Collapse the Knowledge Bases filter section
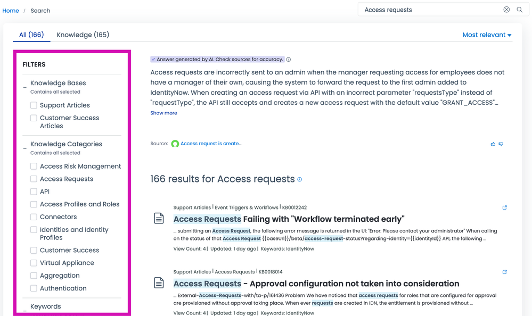 25,87
